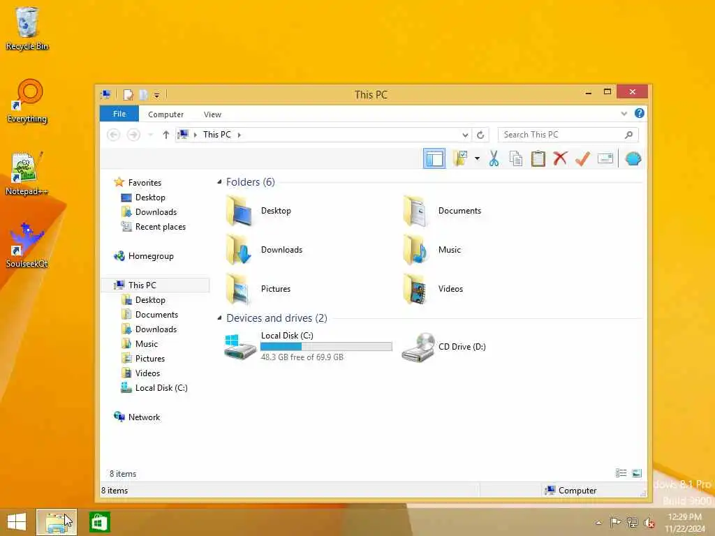Open the Computer ribbon tab

click(x=165, y=114)
